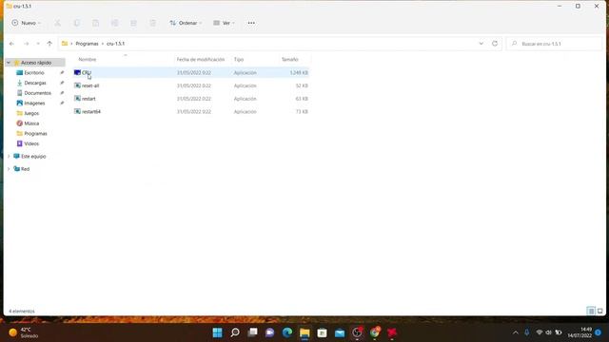Open Task View on the taskbar
The image size is (609, 342).
coord(252,332)
